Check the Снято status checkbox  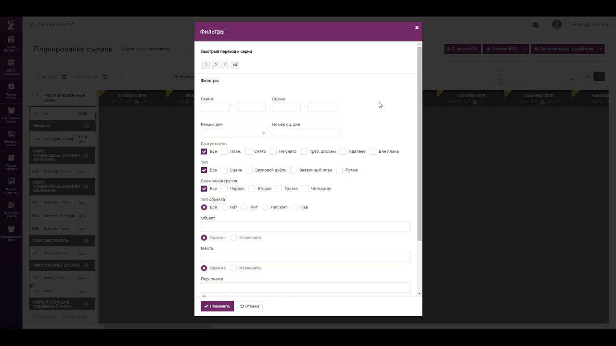tap(249, 151)
